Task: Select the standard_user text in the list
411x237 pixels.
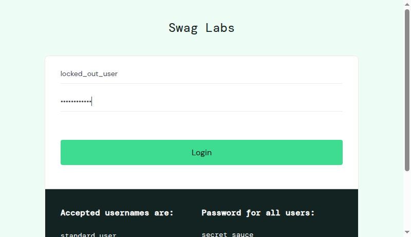Action: [88, 235]
